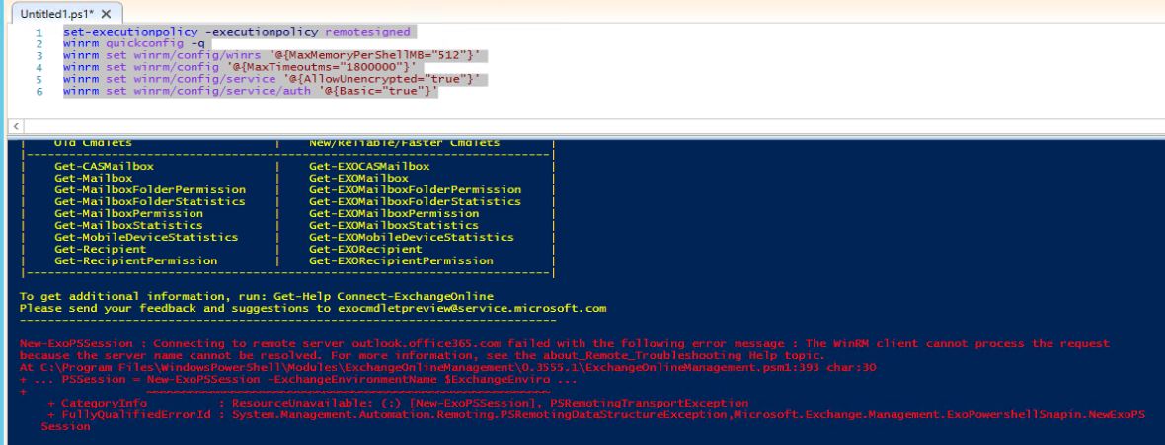Click Get-EXOMailboxPermission text
Image resolution: width=1165 pixels, height=445 pixels.
click(394, 214)
